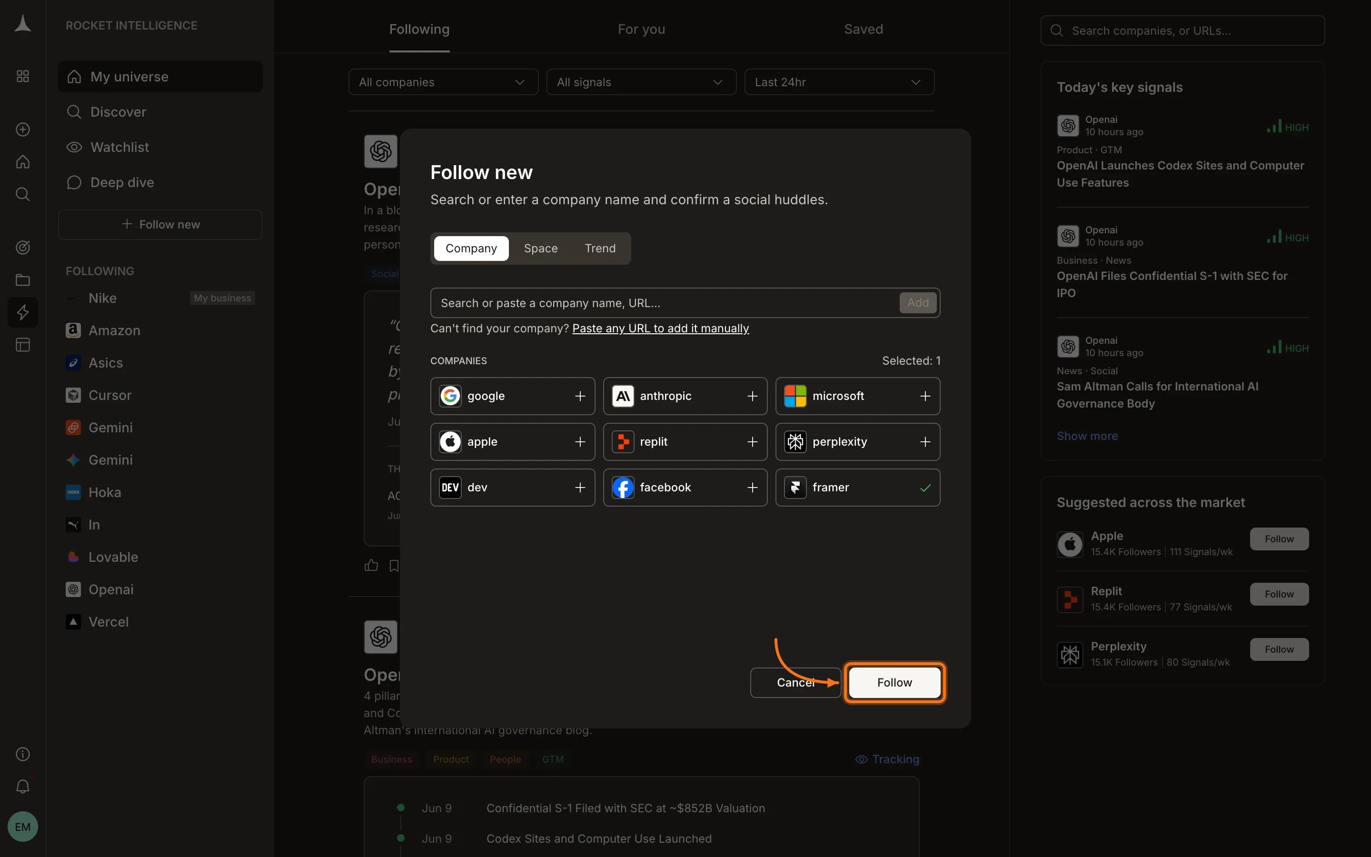1371x857 pixels.
Task: Select the Company tab in dialog
Action: point(471,248)
